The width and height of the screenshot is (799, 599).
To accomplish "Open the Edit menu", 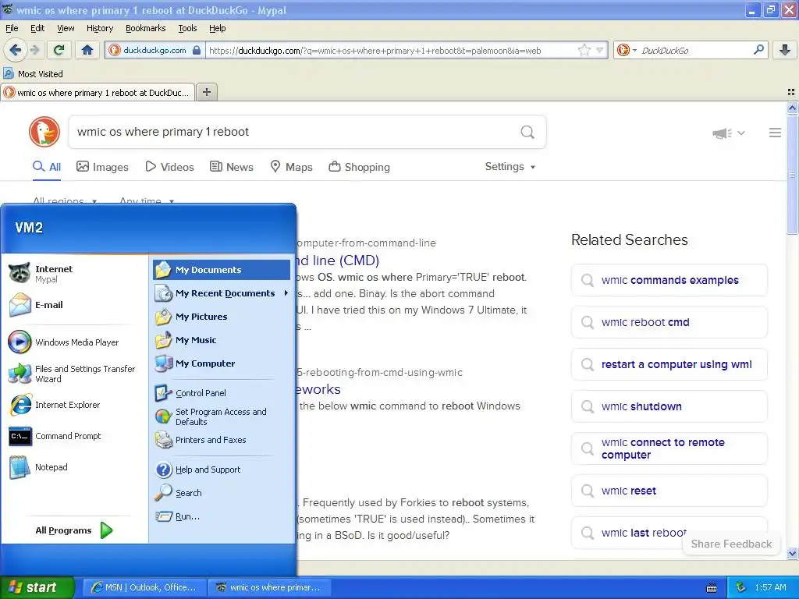I will coord(37,29).
